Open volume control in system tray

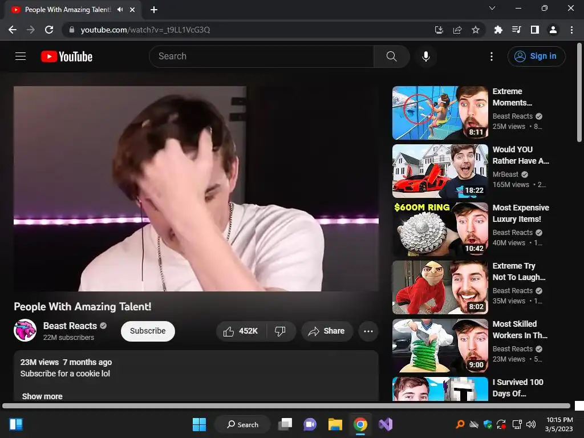tap(531, 424)
